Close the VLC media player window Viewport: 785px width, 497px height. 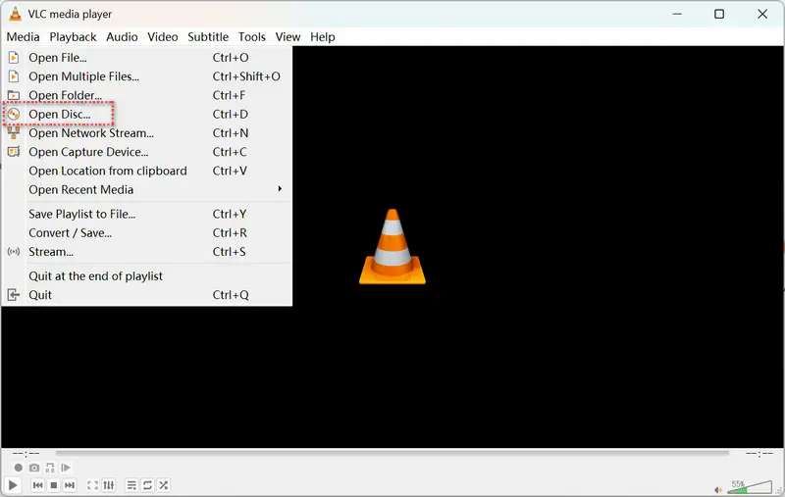point(762,14)
